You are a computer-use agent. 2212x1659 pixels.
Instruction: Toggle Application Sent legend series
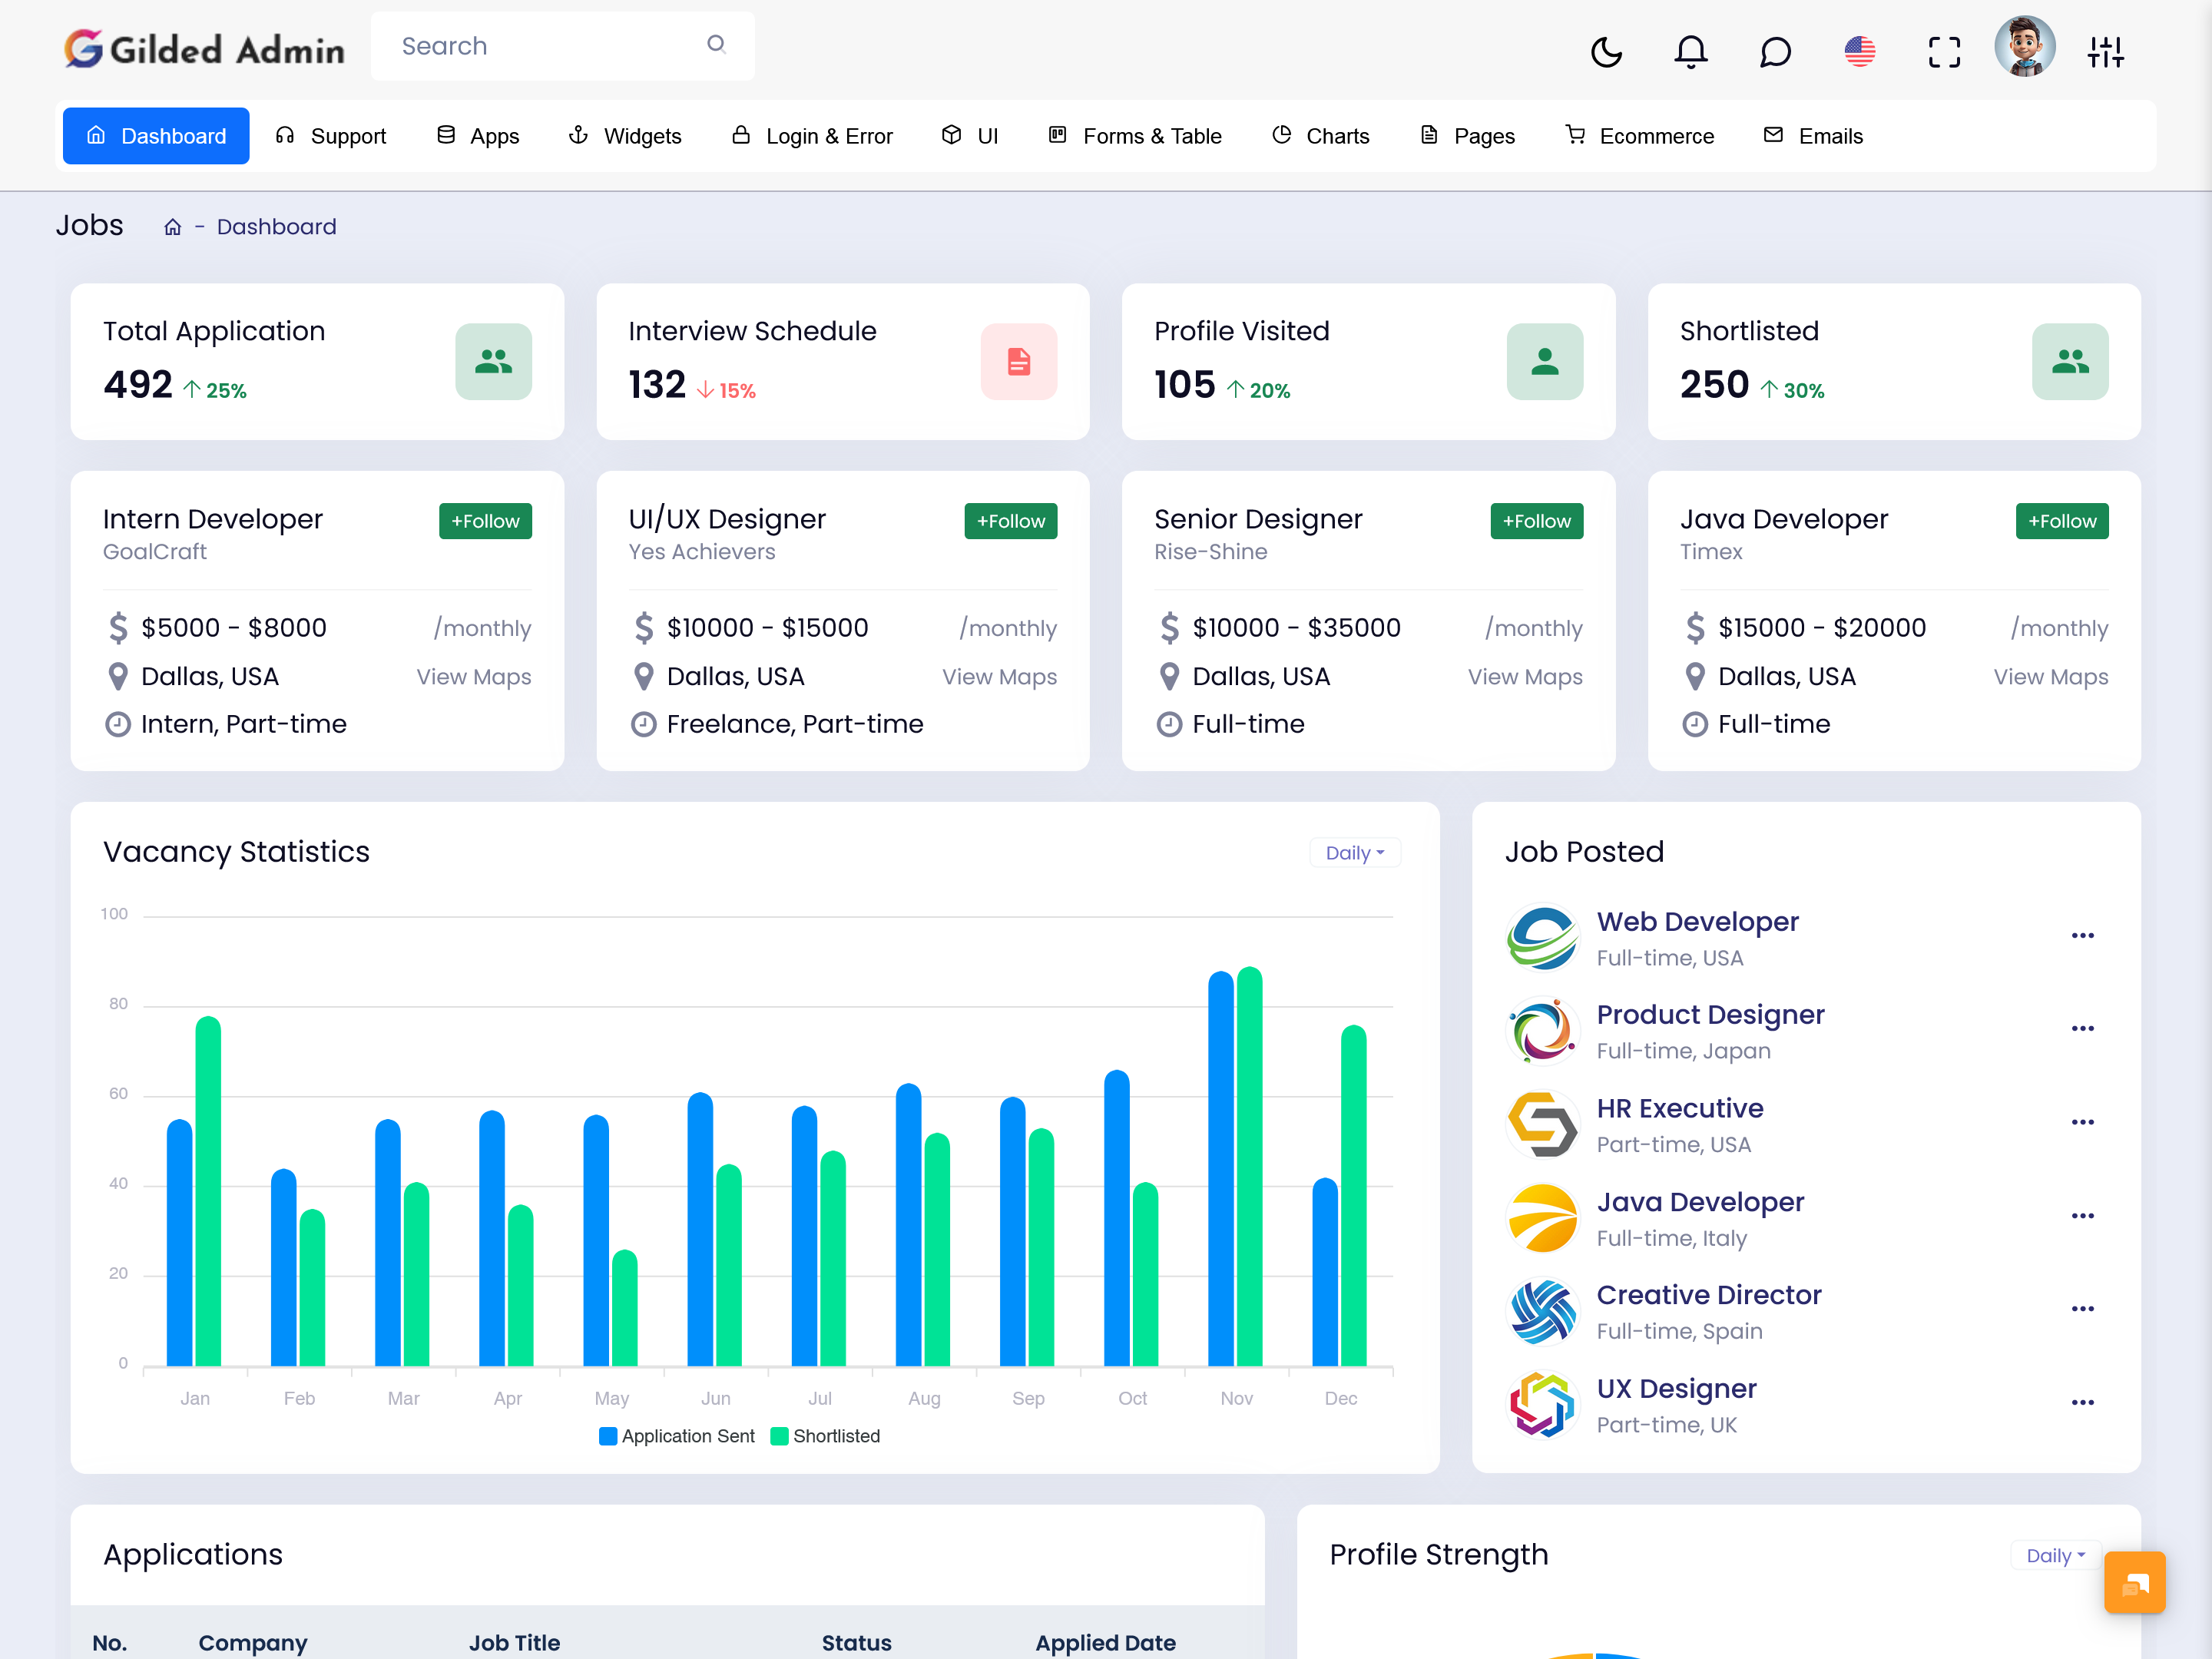[x=676, y=1436]
